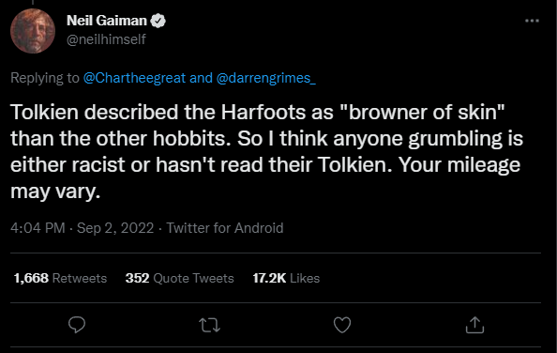Screen dimensions: 557x353
Task: Open the @Chartheegreat mention link
Action: (x=134, y=78)
